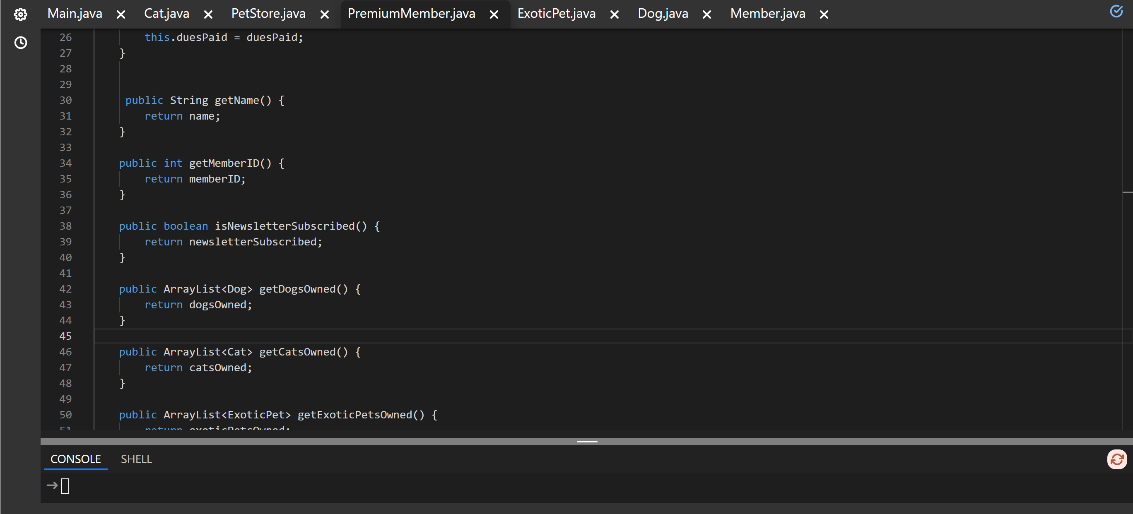
Task: Open the ExoticPet.java tab
Action: [556, 14]
